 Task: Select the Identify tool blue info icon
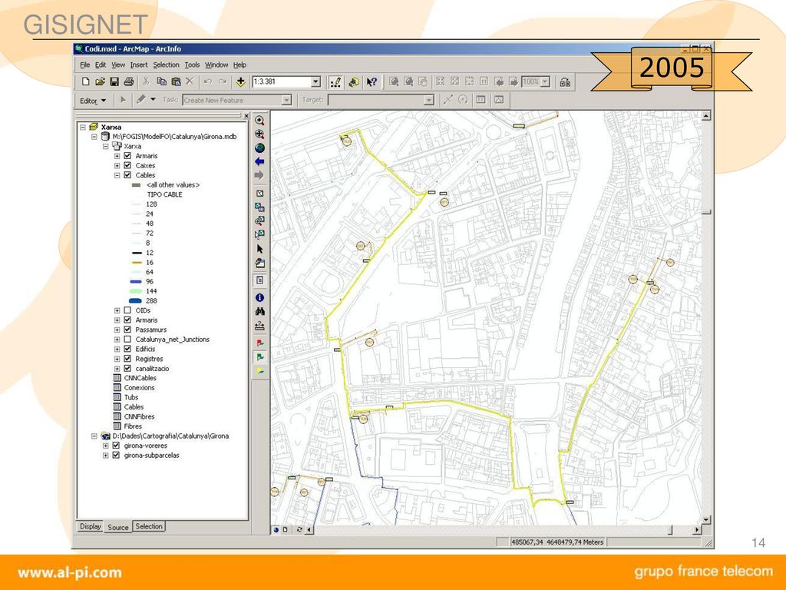259,297
